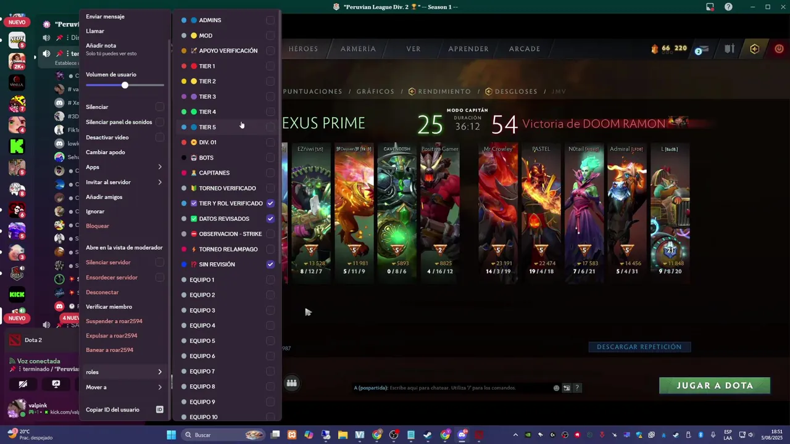The width and height of the screenshot is (790, 444).
Task: Toggle Silenciar panel de sonidos checkbox
Action: [x=160, y=122]
